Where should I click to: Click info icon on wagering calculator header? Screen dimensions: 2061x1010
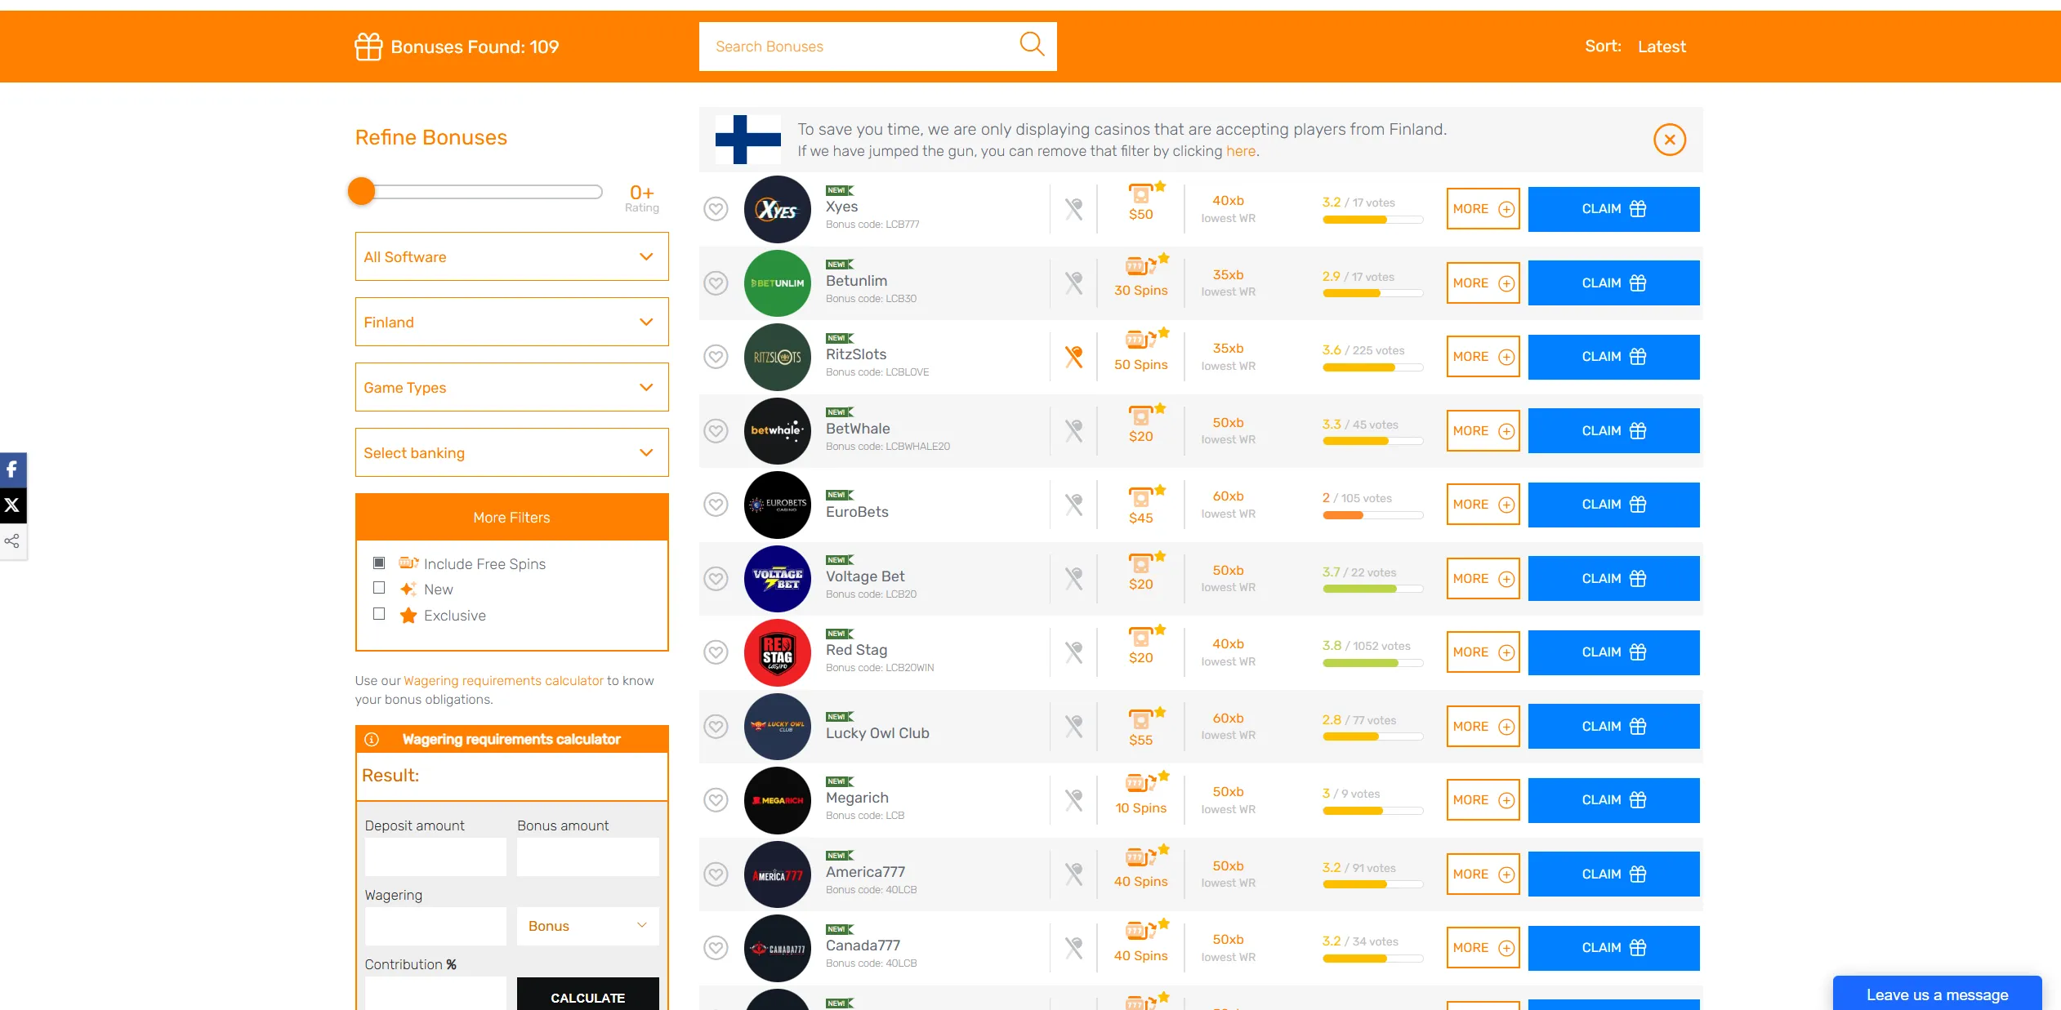(x=372, y=740)
